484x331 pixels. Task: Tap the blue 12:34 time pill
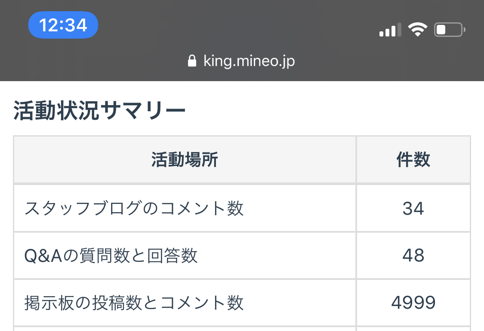pyautogui.click(x=63, y=25)
